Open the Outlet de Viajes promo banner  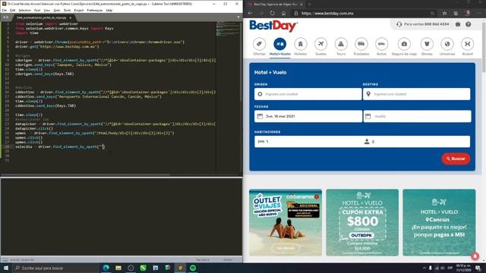286,222
